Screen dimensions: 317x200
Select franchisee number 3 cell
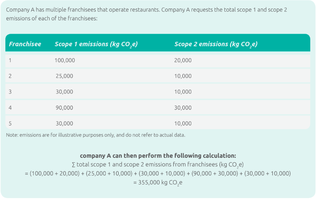(10, 92)
